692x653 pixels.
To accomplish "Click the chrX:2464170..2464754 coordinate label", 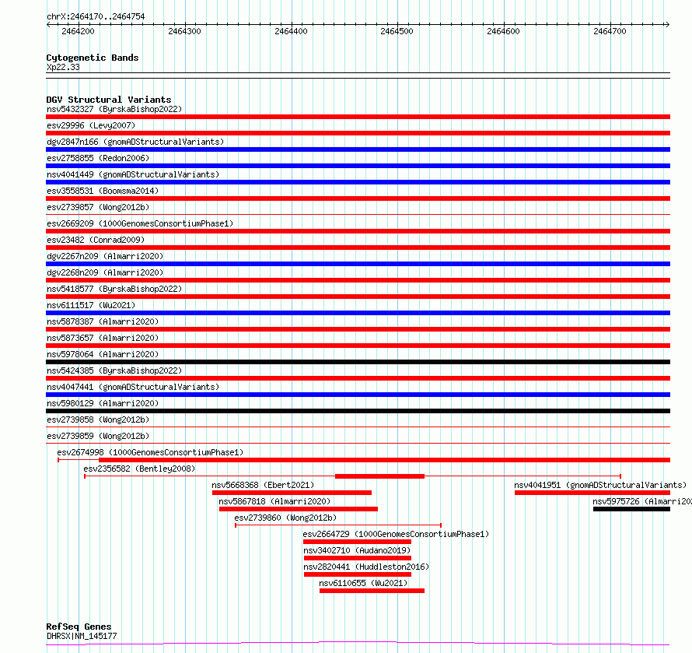I will pyautogui.click(x=96, y=16).
